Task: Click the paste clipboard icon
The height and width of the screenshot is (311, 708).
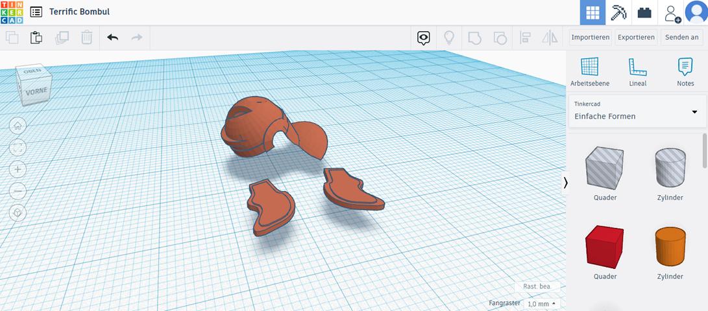Action: click(x=36, y=38)
